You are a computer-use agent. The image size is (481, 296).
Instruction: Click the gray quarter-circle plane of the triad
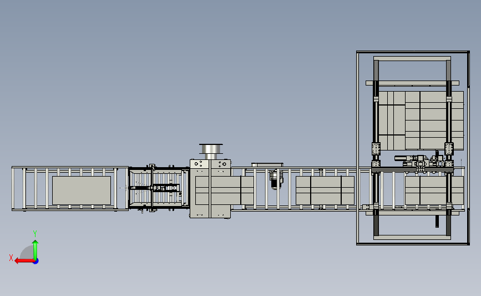point(27,252)
